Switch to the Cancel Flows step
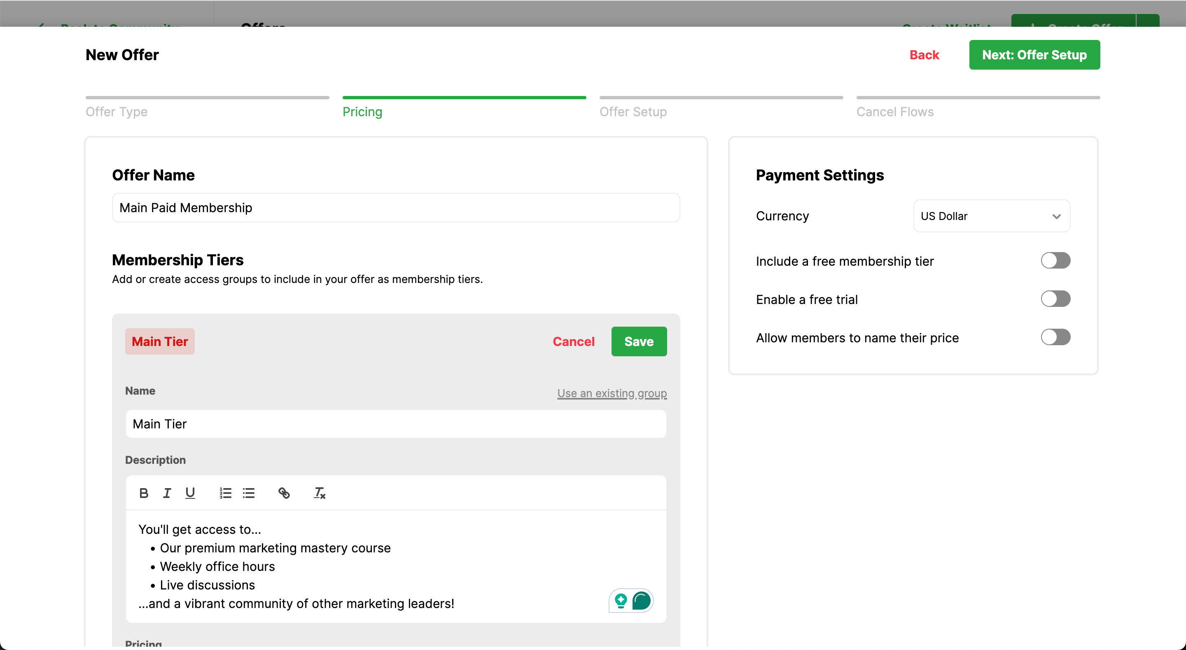Image resolution: width=1186 pixels, height=650 pixels. tap(894, 112)
